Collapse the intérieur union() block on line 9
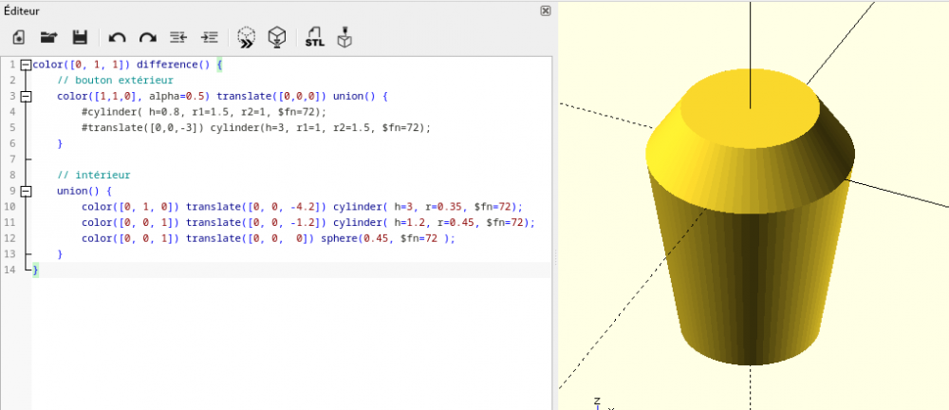 26,191
